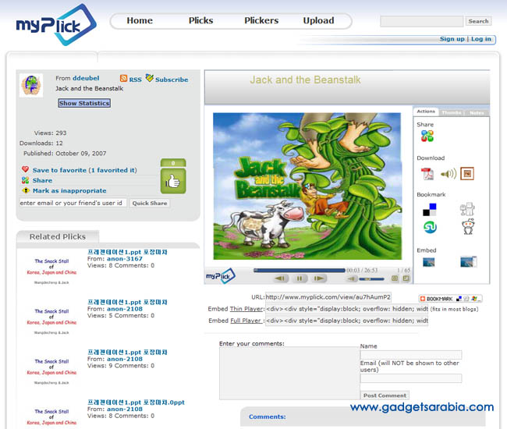Open the related plick ending in .0ppt
507x429 pixels.
pos(136,402)
